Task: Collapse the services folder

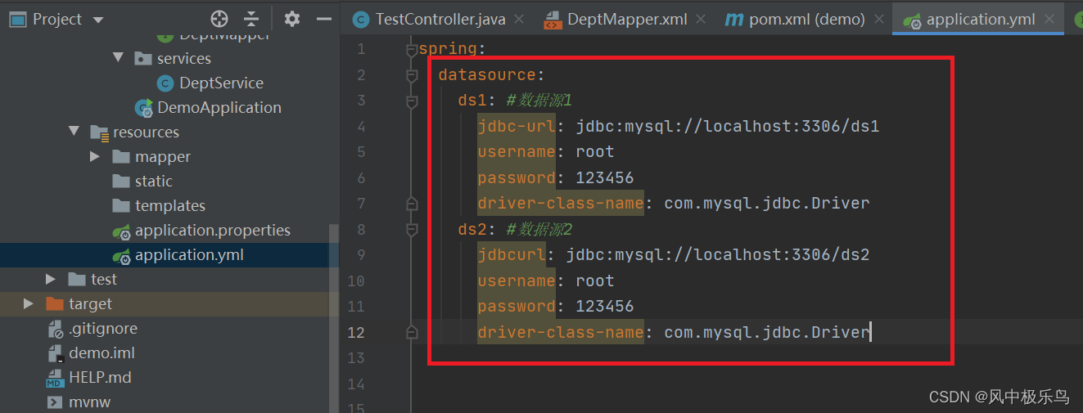Action: [x=118, y=57]
